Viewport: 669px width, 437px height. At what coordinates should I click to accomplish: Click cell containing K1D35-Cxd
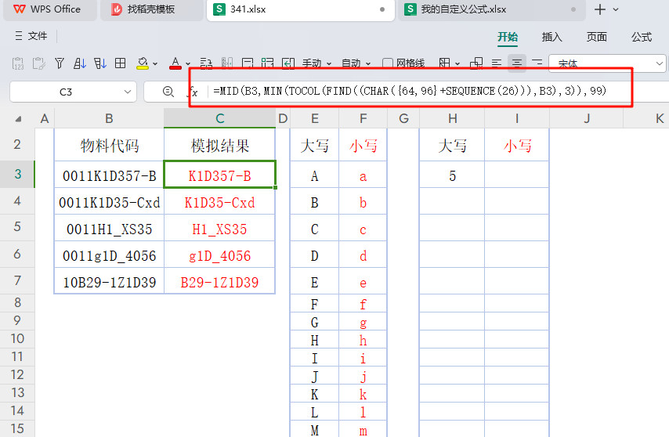pos(219,201)
